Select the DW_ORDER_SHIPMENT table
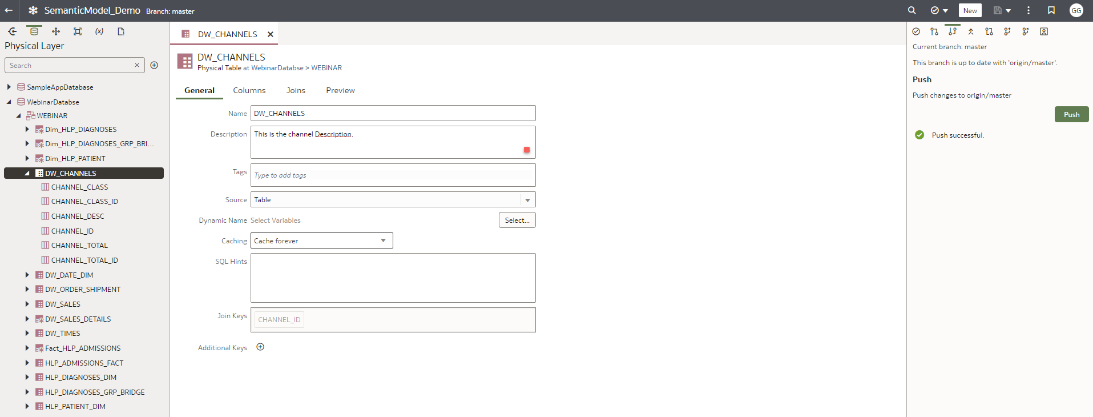This screenshot has height=417, width=1093. click(x=83, y=289)
